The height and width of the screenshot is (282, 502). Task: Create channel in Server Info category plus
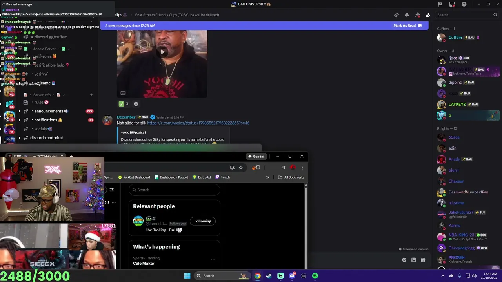tap(91, 95)
